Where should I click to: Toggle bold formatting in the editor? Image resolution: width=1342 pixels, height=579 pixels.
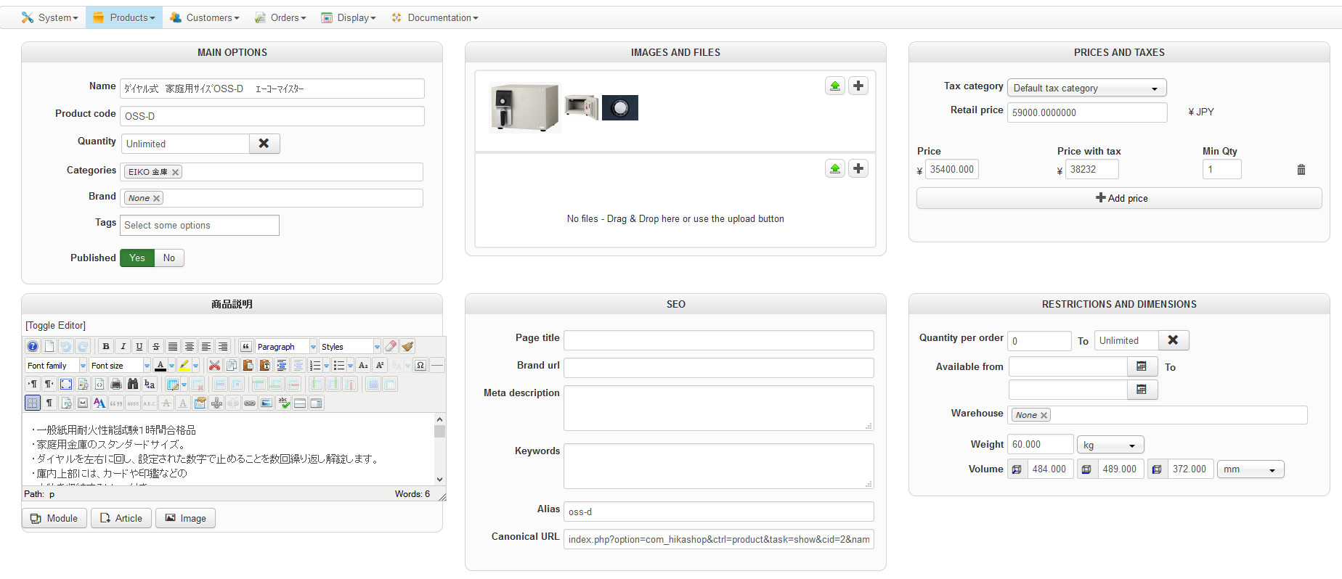[x=106, y=347]
